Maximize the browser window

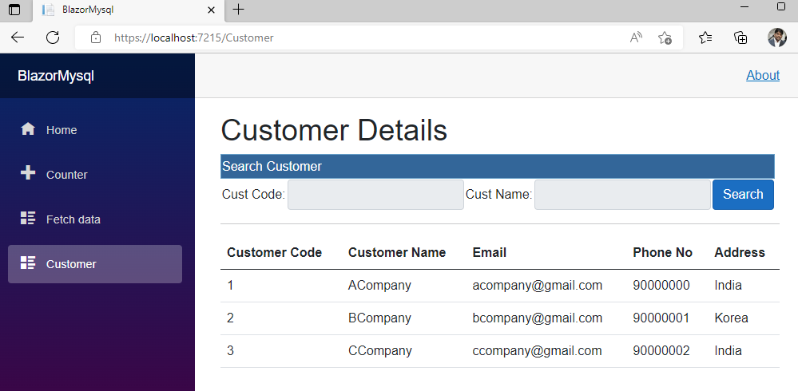click(782, 6)
